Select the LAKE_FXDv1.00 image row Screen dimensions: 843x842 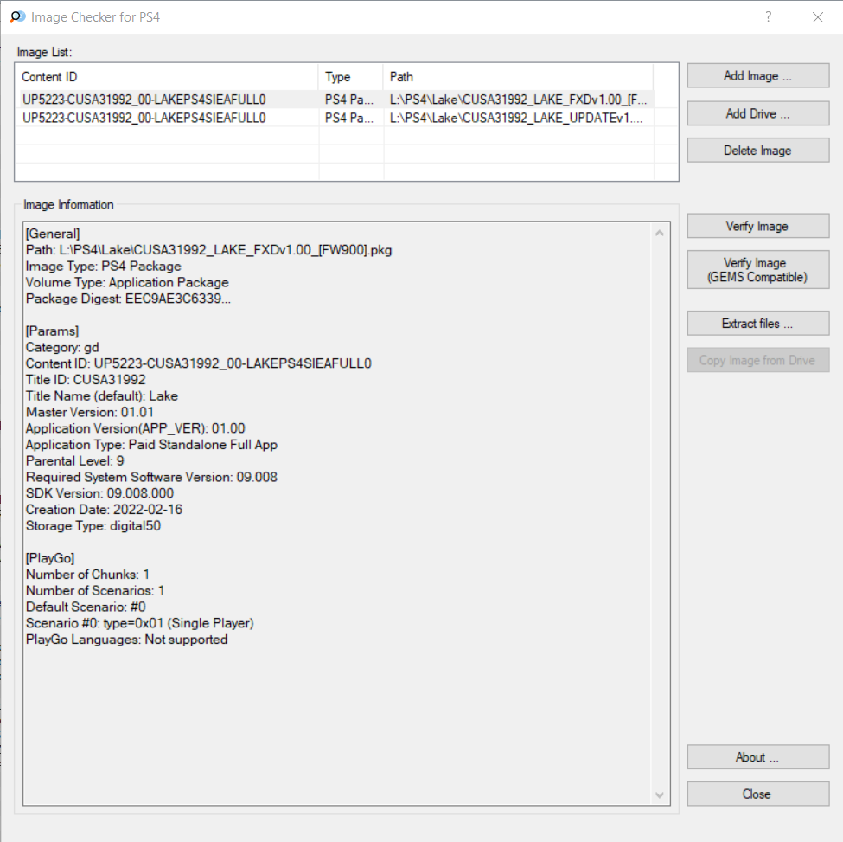pyautogui.click(x=335, y=100)
